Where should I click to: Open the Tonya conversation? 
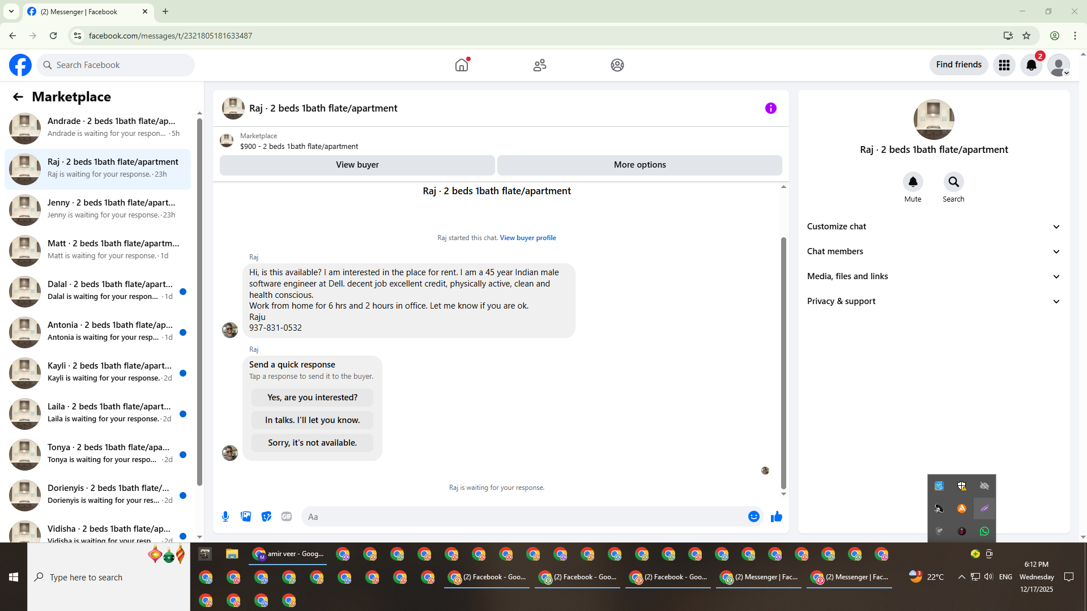(x=97, y=454)
